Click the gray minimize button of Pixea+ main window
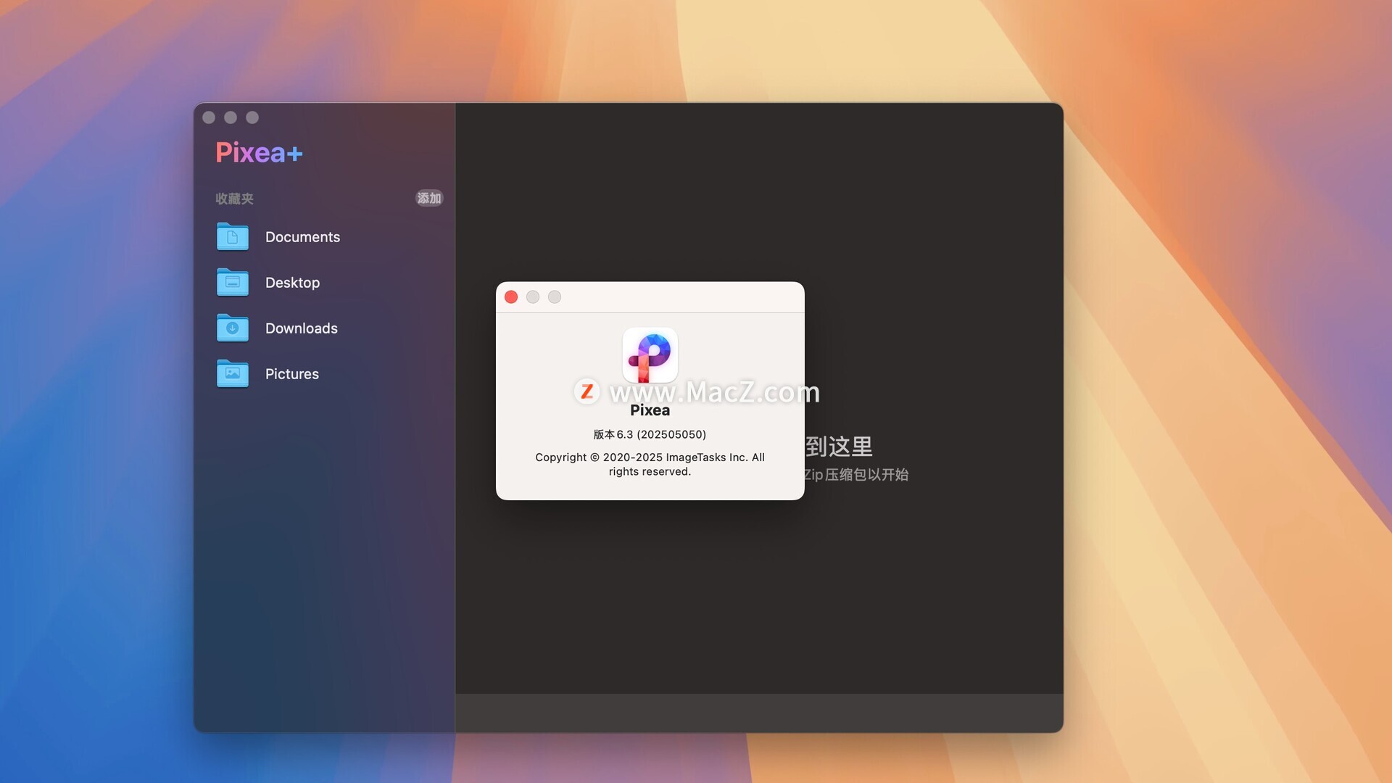 (x=231, y=117)
